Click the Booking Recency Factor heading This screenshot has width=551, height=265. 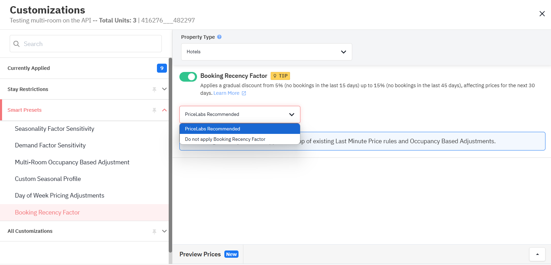[x=234, y=76]
